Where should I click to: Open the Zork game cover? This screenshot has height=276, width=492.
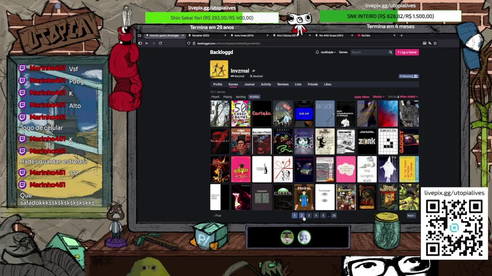click(x=367, y=141)
